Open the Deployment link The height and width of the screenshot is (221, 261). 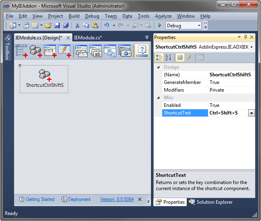pyautogui.click(x=76, y=199)
